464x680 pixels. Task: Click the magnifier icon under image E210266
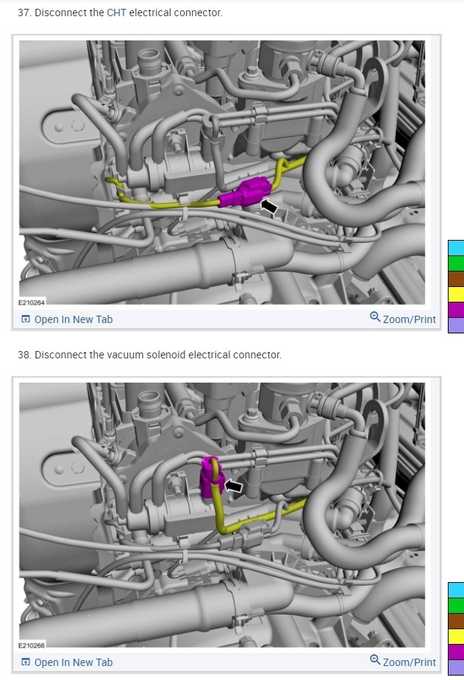[x=375, y=659]
